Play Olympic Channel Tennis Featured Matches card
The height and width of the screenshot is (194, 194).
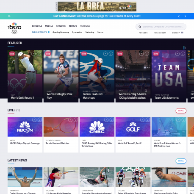click(70, 120)
